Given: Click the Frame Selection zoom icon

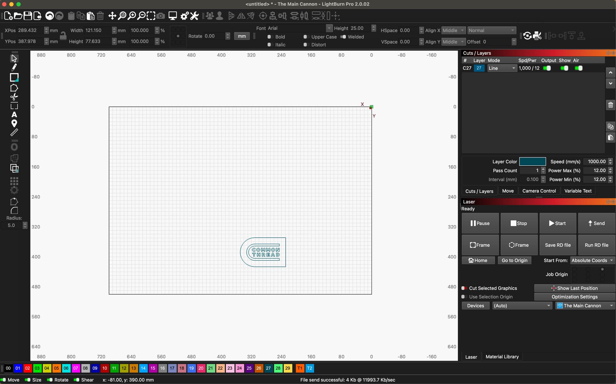Looking at the screenshot, I should 151,16.
